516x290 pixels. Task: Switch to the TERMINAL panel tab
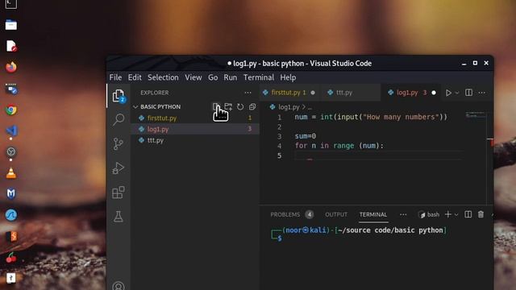[x=372, y=215]
